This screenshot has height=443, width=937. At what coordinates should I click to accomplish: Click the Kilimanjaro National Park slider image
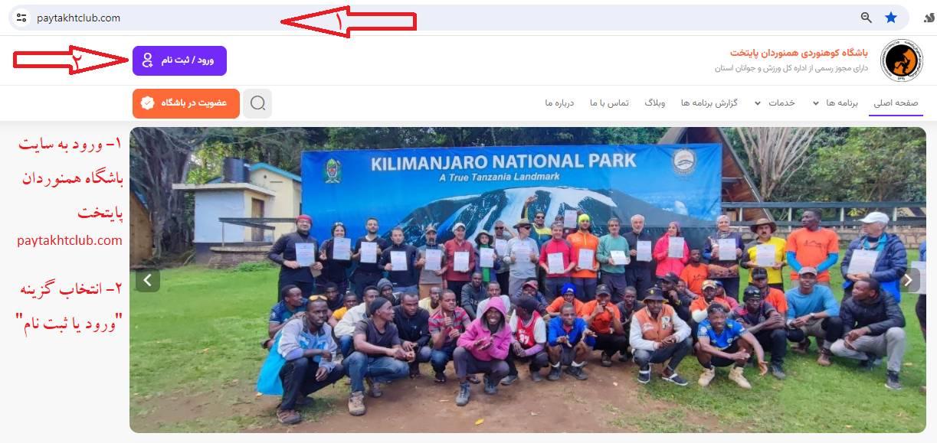528,280
